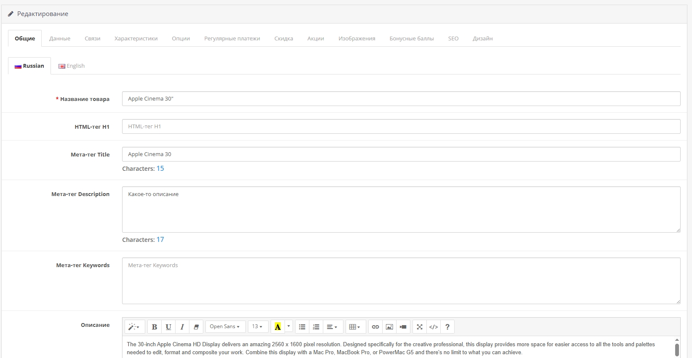Insert an unordered bullet list
Image resolution: width=692 pixels, height=358 pixels.
click(x=302, y=327)
